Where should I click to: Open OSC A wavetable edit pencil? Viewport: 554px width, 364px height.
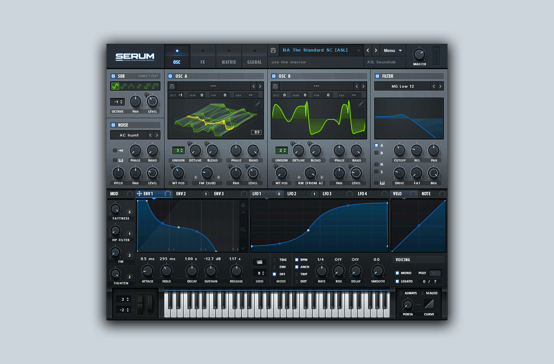[258, 104]
